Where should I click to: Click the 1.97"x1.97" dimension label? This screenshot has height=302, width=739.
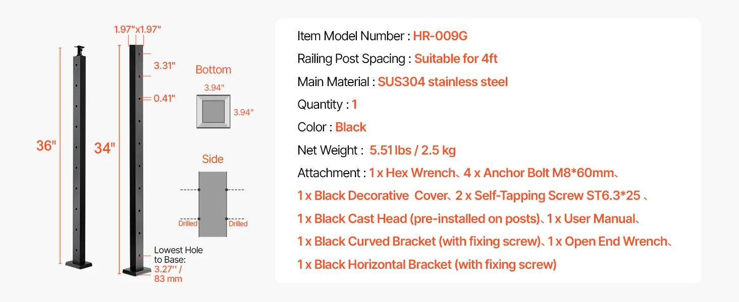click(138, 29)
